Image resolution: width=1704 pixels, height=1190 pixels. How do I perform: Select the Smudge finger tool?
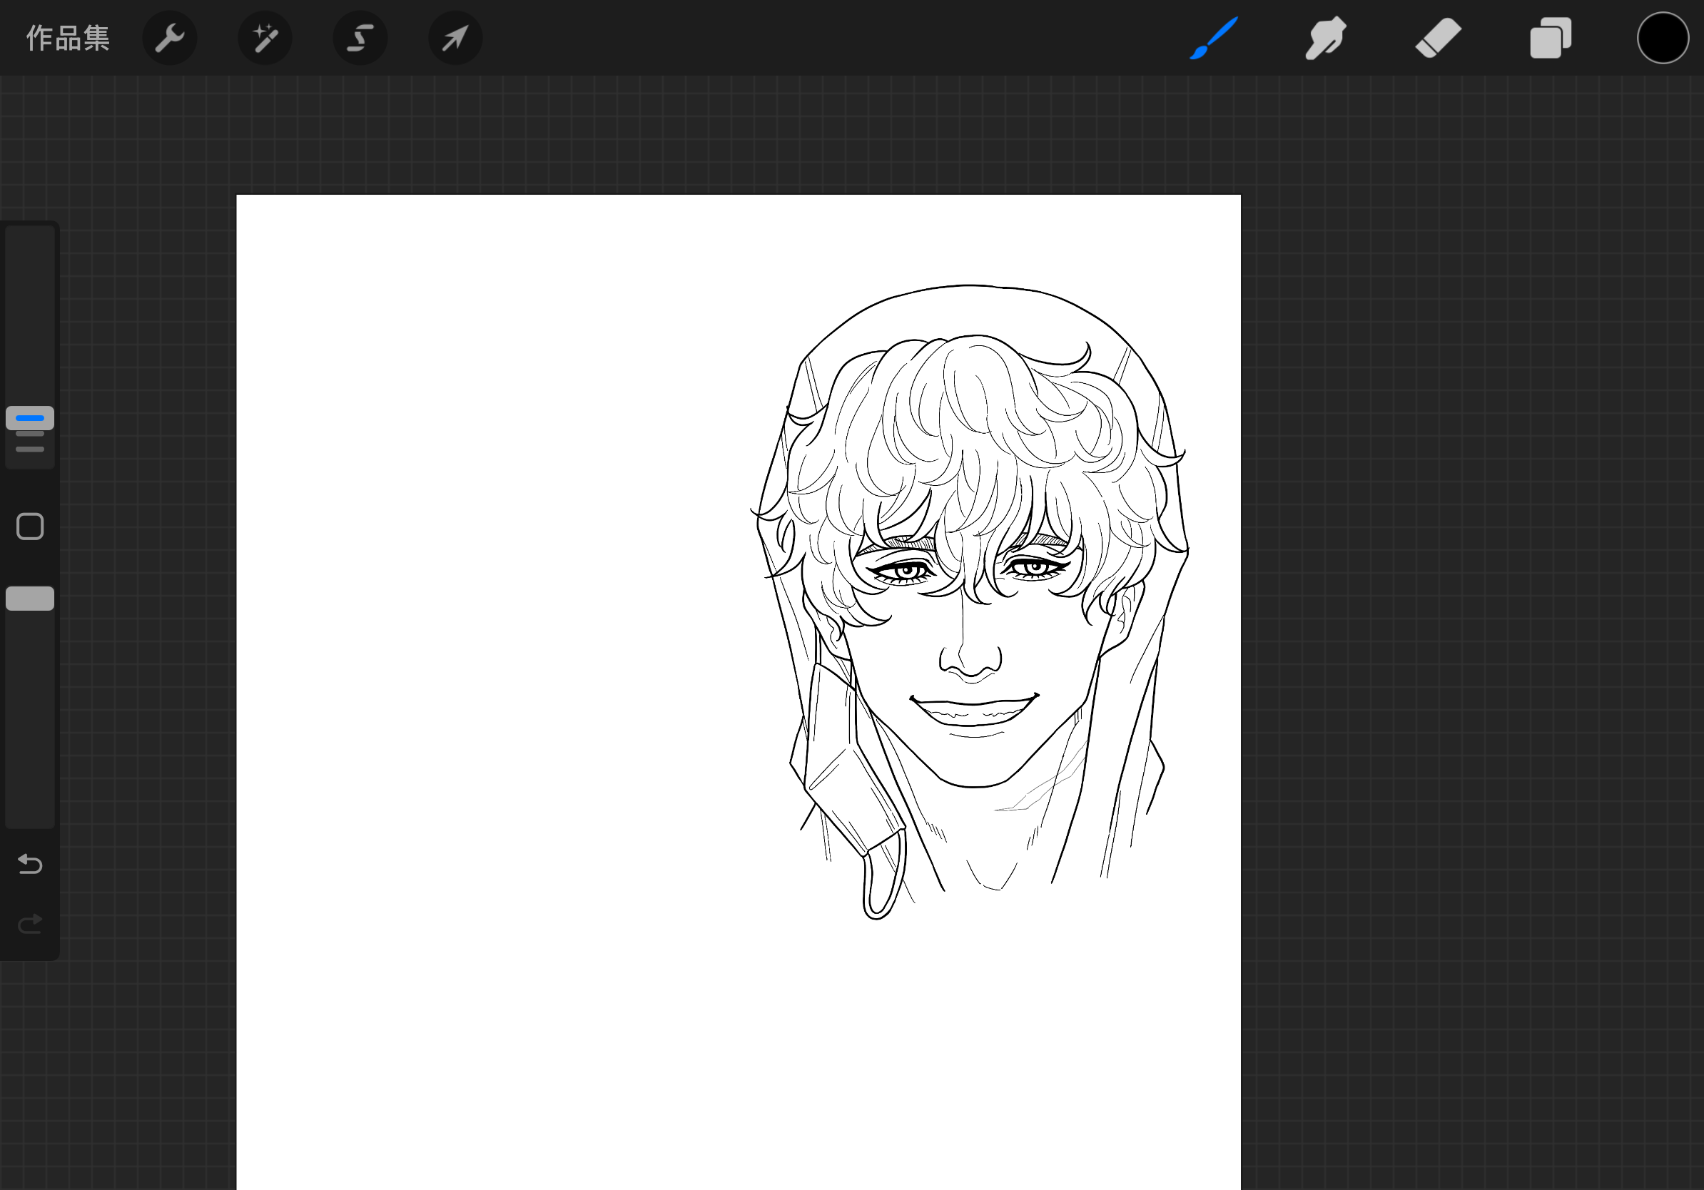[1326, 38]
